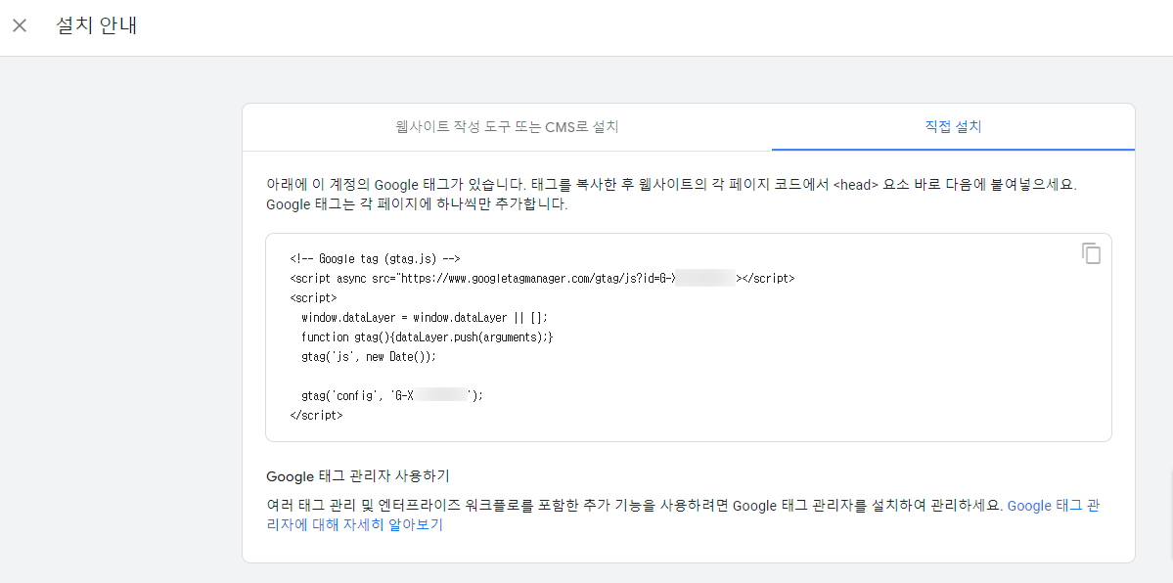Switch to 웹사이트 작성 도구 또는 CMS로 설치 tab
The height and width of the screenshot is (583, 1173).
(507, 127)
